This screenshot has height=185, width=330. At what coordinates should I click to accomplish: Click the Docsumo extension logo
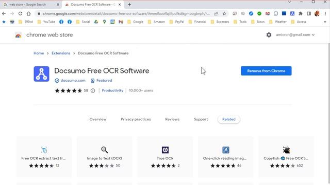pos(41,74)
